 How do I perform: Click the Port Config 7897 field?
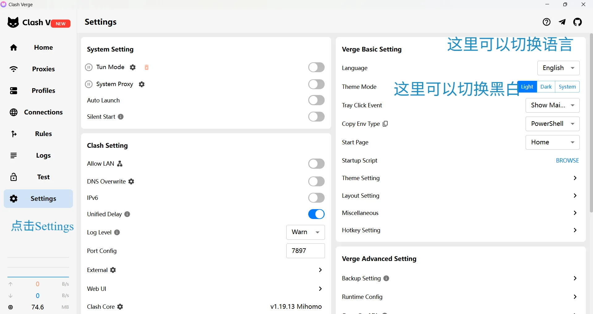(x=305, y=251)
